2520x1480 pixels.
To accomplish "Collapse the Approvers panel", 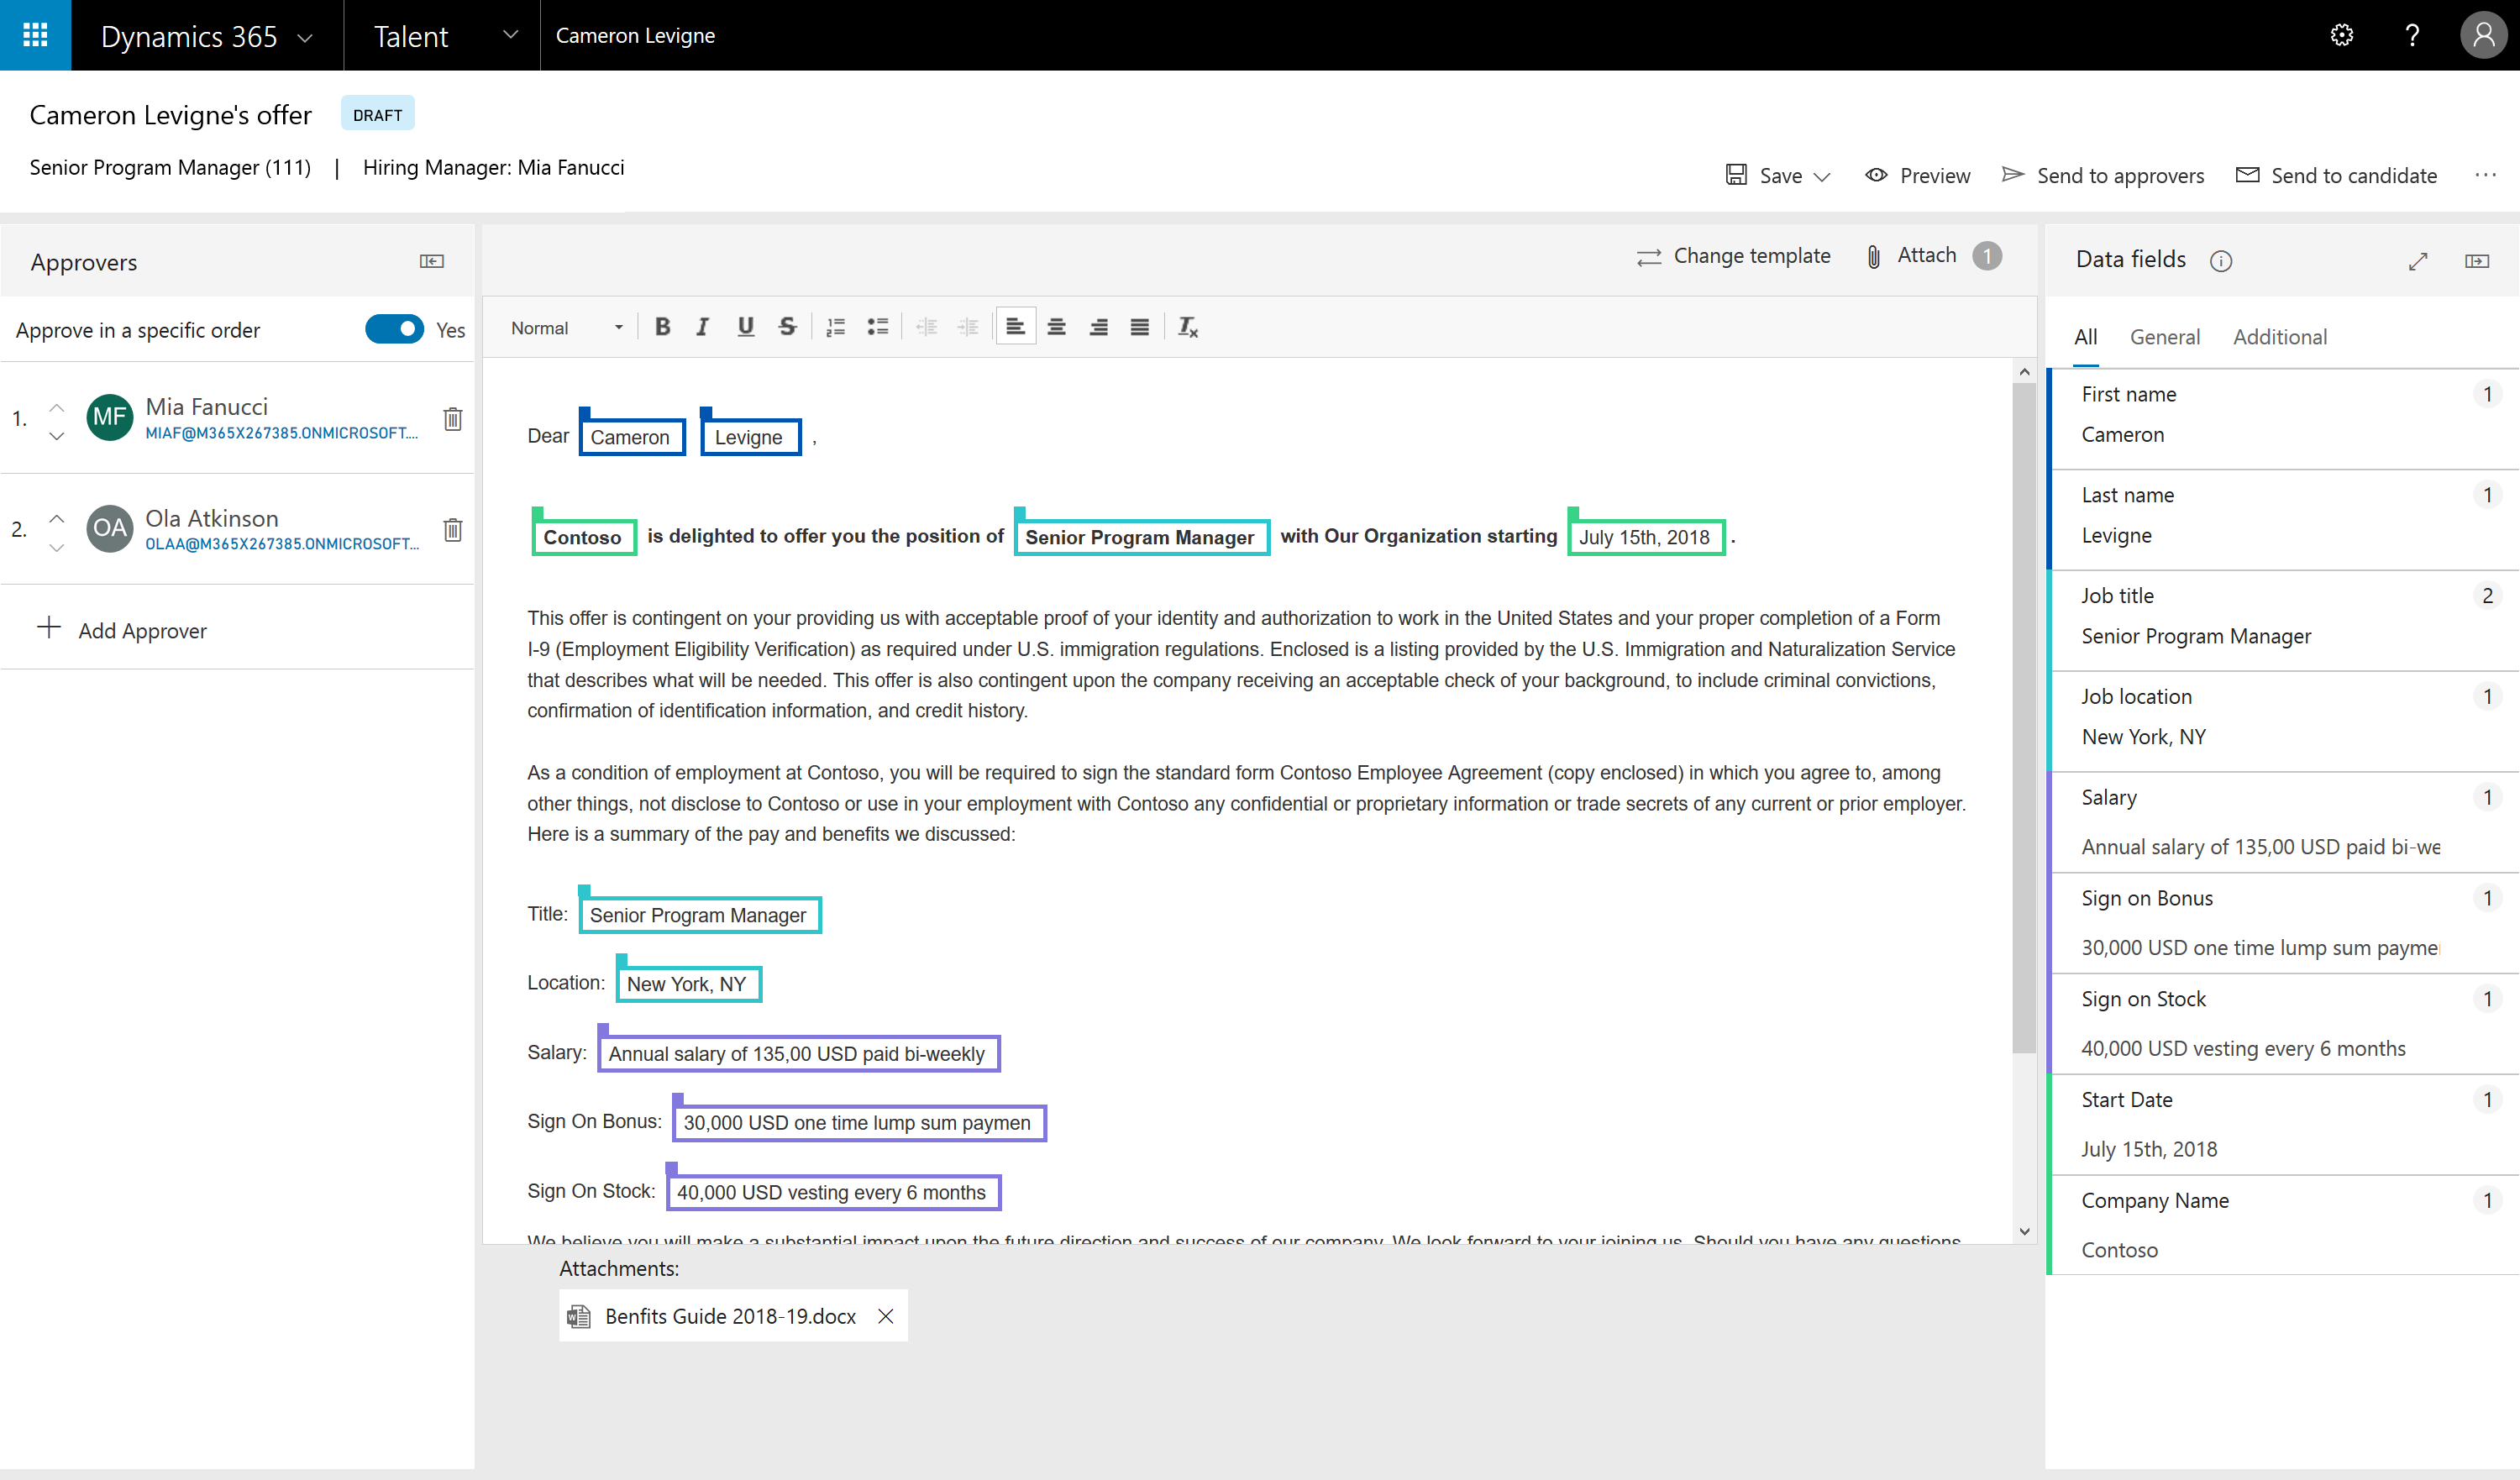I will (432, 261).
